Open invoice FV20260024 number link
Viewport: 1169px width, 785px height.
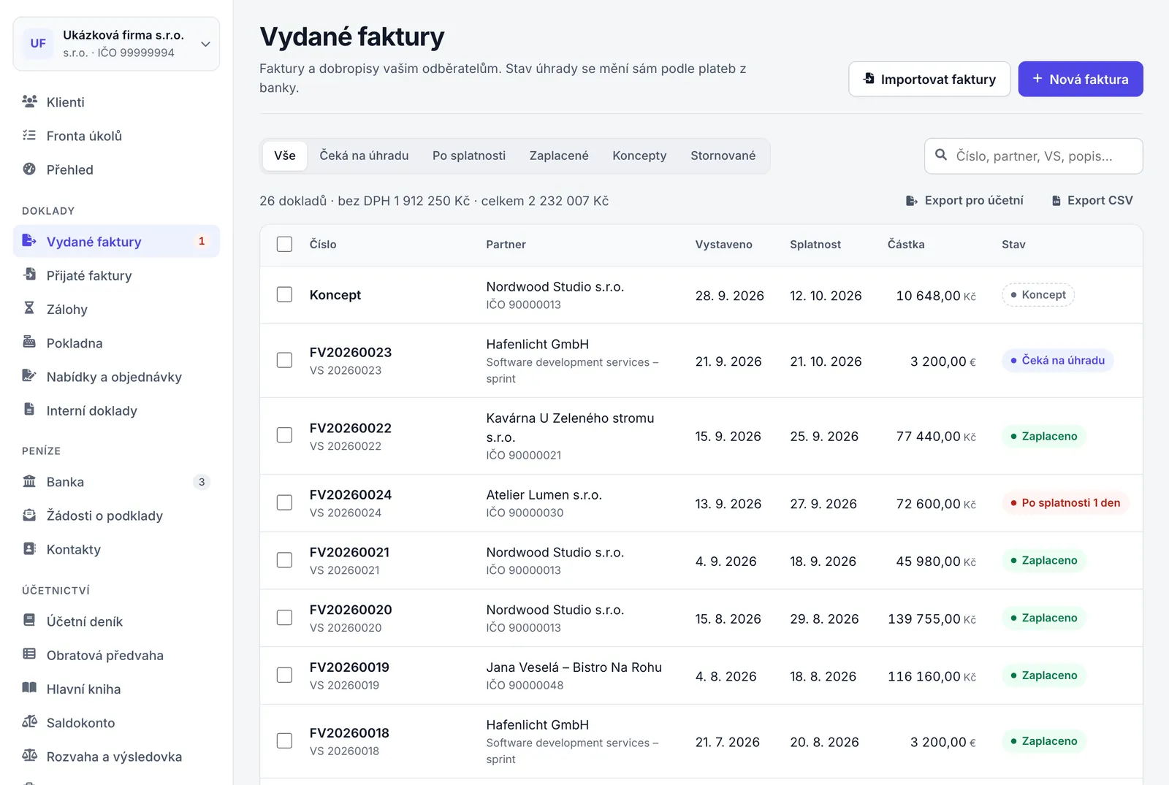click(351, 494)
